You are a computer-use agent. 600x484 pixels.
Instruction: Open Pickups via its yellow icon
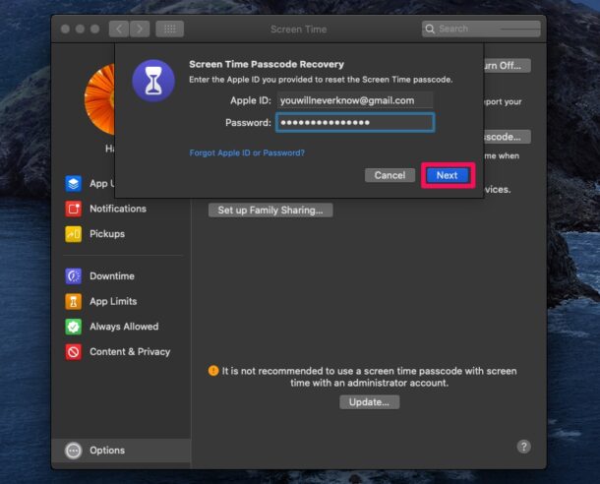pyautogui.click(x=73, y=234)
